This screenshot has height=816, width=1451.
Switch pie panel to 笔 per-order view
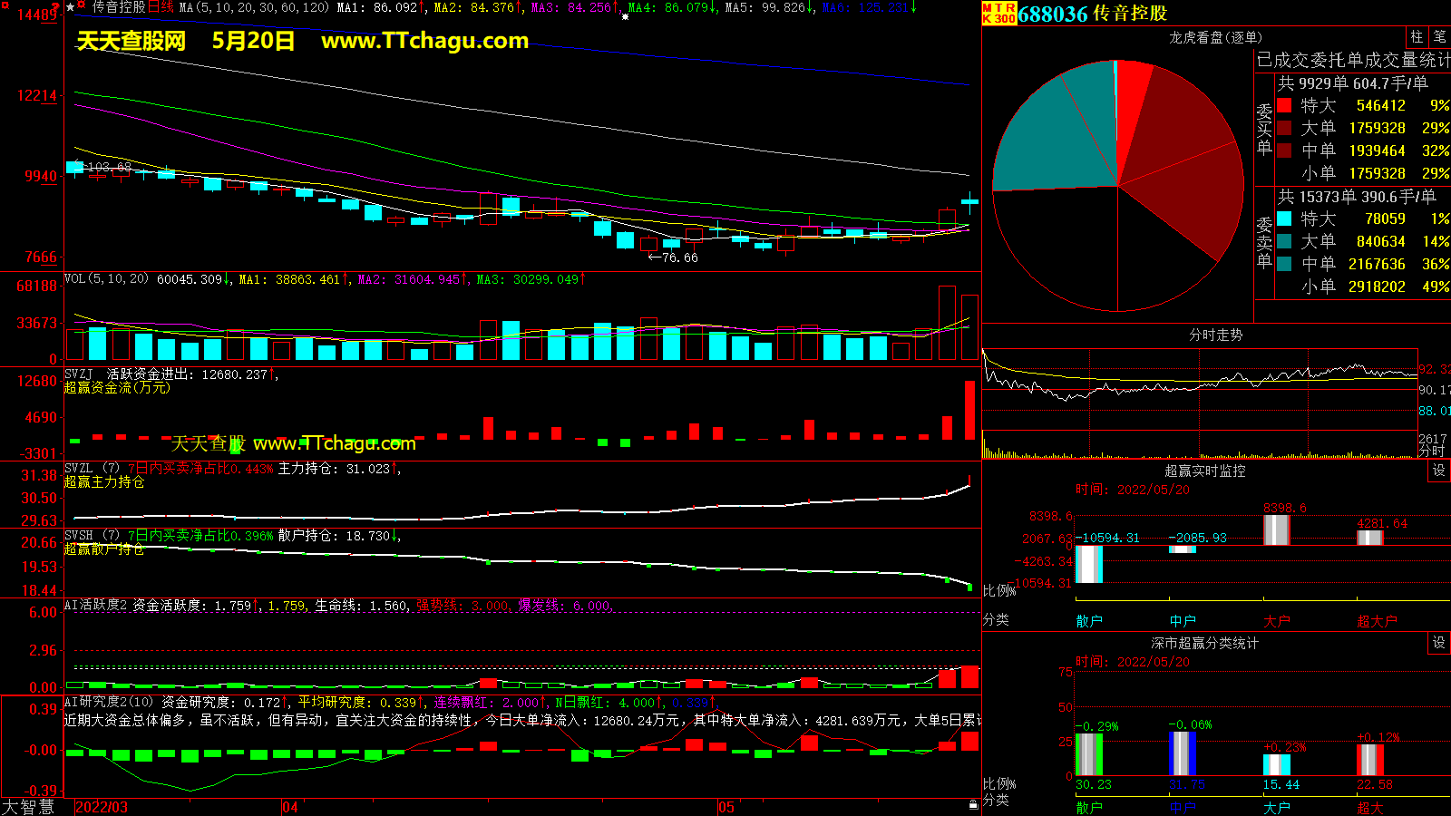pyautogui.click(x=1439, y=37)
